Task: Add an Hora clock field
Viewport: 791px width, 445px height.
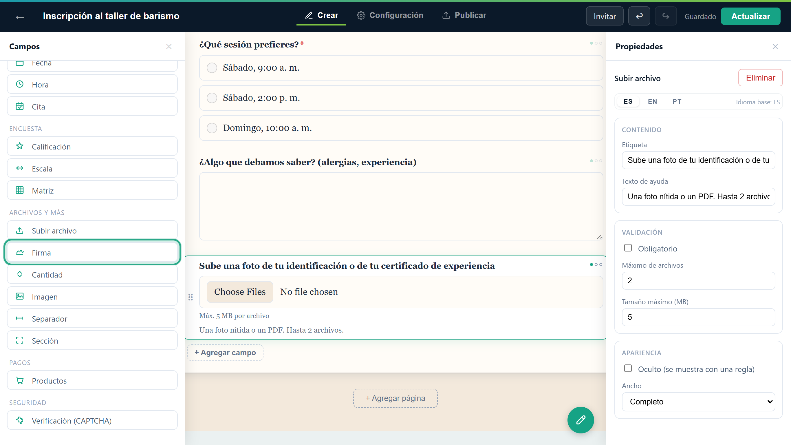Action: point(92,85)
